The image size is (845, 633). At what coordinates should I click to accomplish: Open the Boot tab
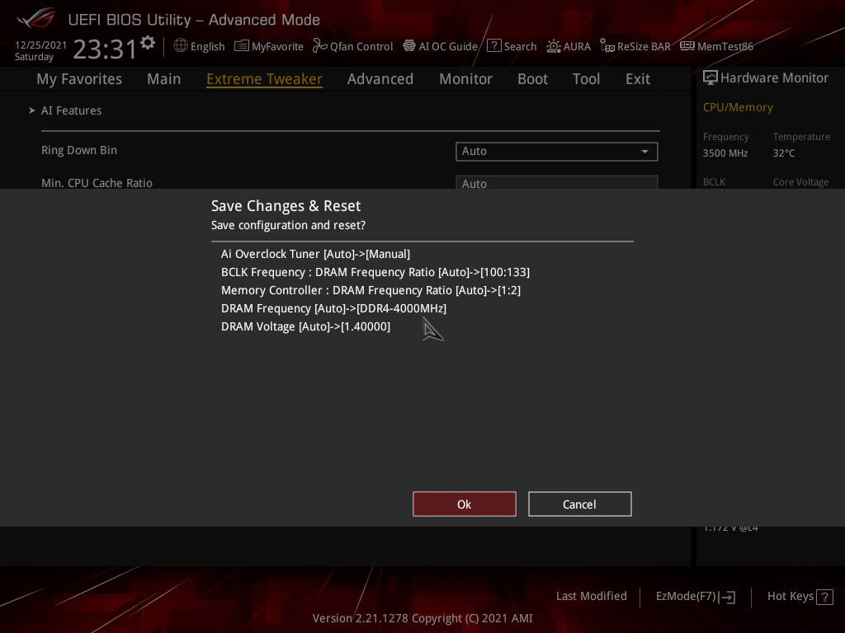click(532, 79)
